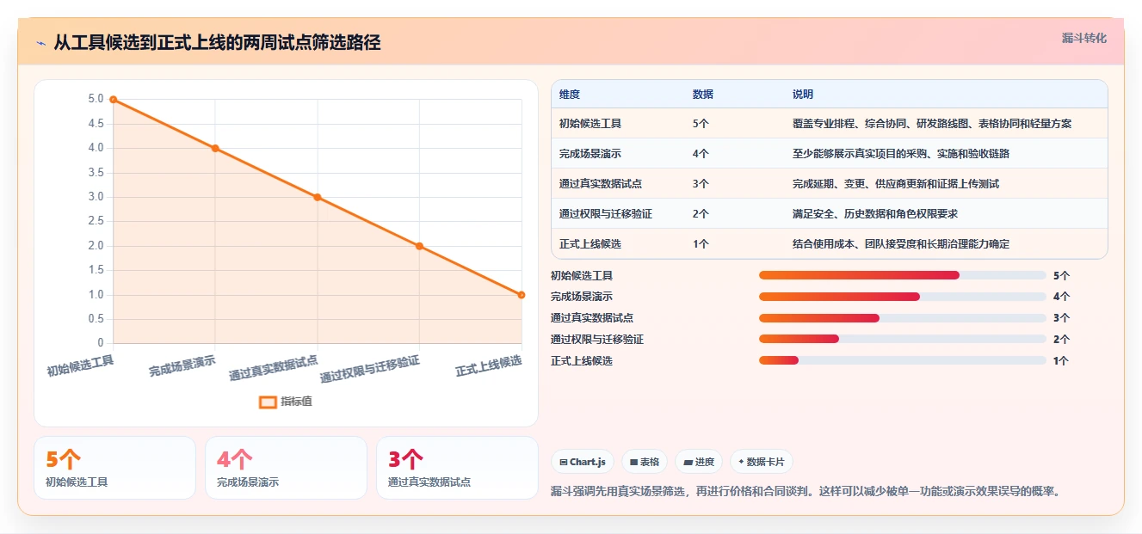Open the 3个 通过真实数据试点 stat card

coord(457,468)
